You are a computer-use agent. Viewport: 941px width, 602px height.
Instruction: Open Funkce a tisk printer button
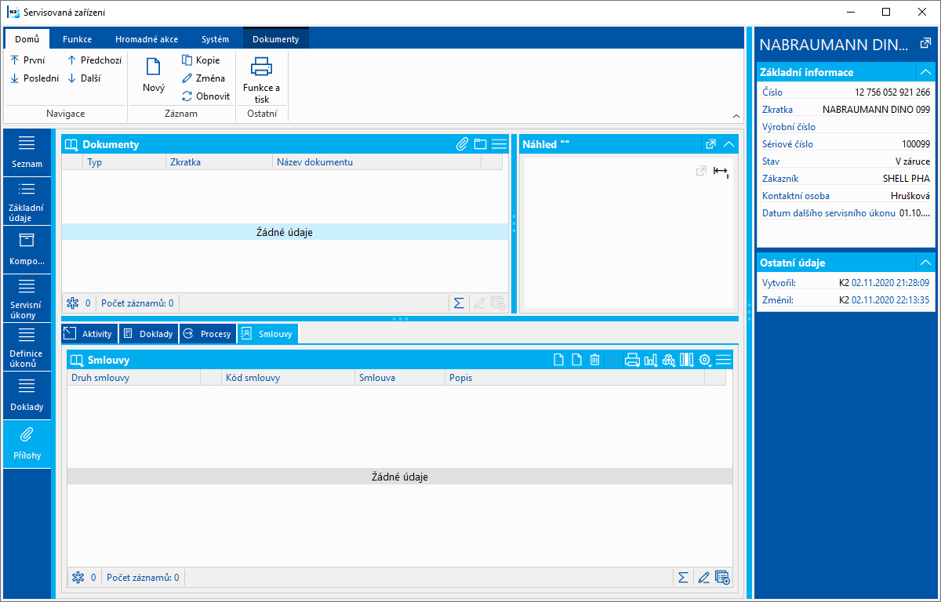click(261, 80)
